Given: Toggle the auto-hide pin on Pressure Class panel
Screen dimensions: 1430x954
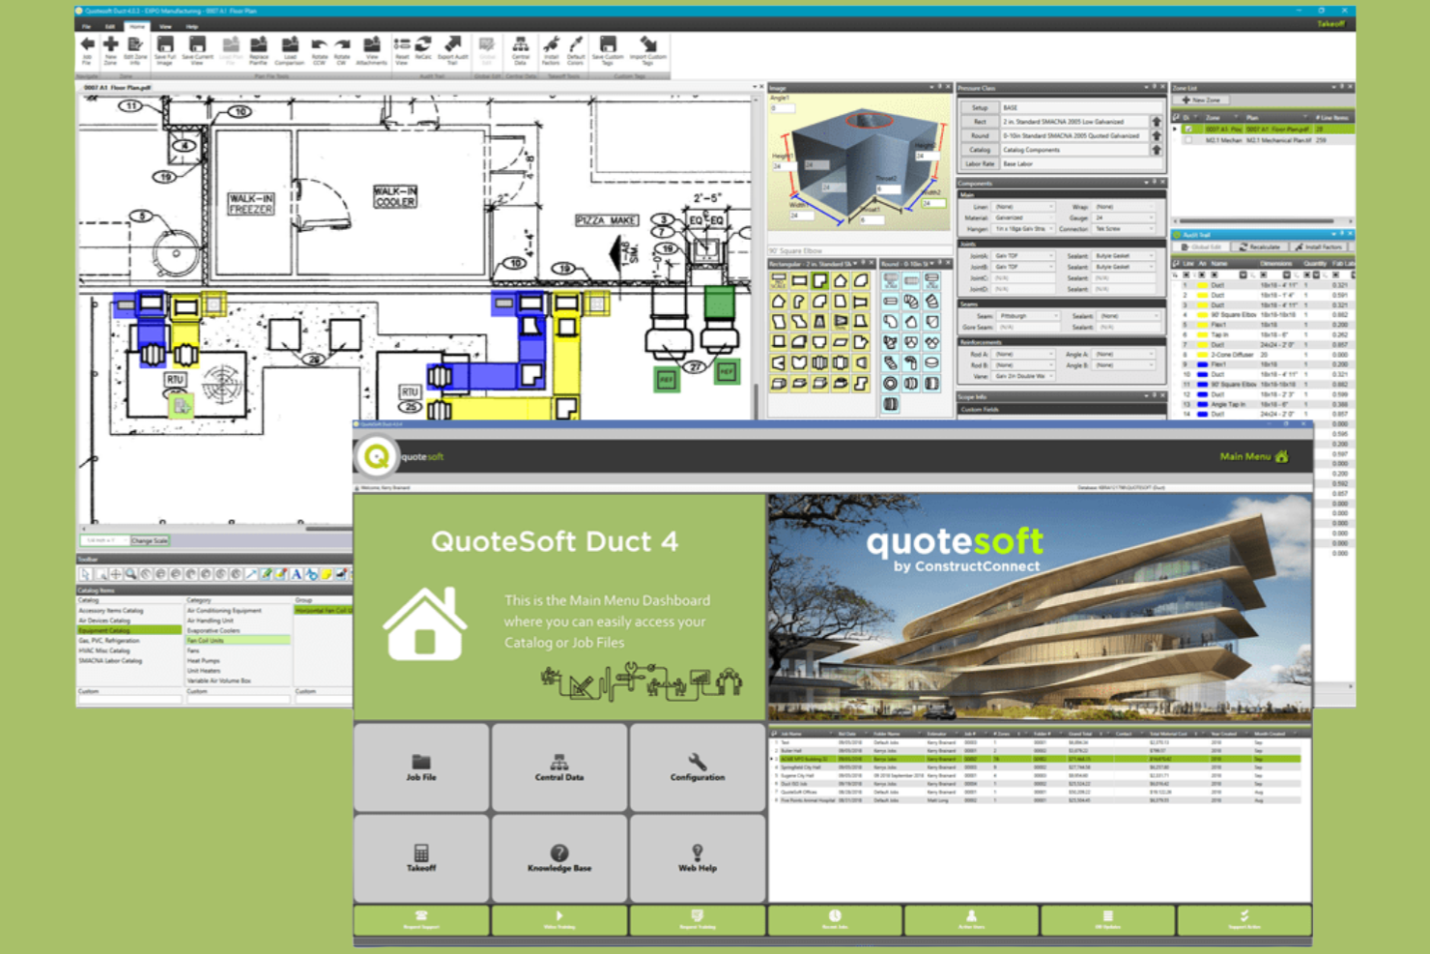Looking at the screenshot, I should click(1154, 85).
